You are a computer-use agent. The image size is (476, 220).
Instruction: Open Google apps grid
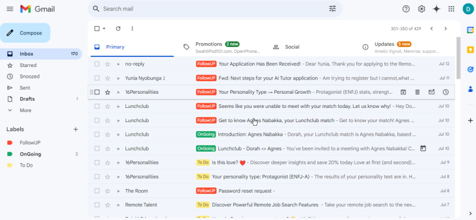452,9
